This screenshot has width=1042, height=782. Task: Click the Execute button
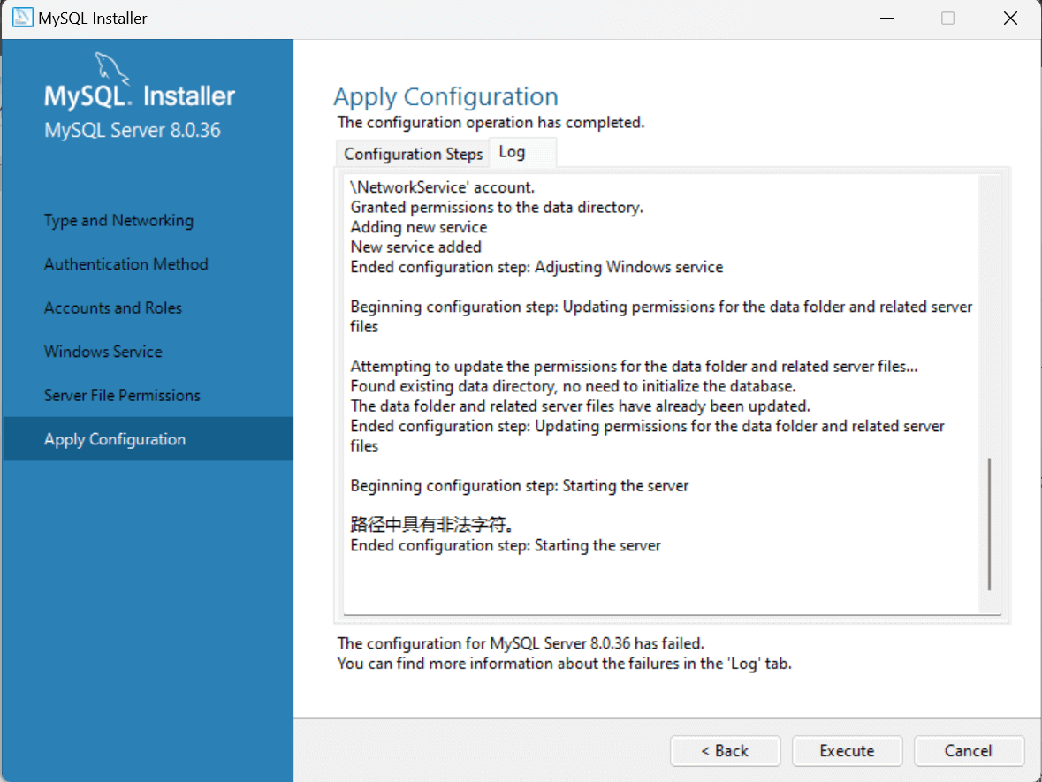point(847,751)
